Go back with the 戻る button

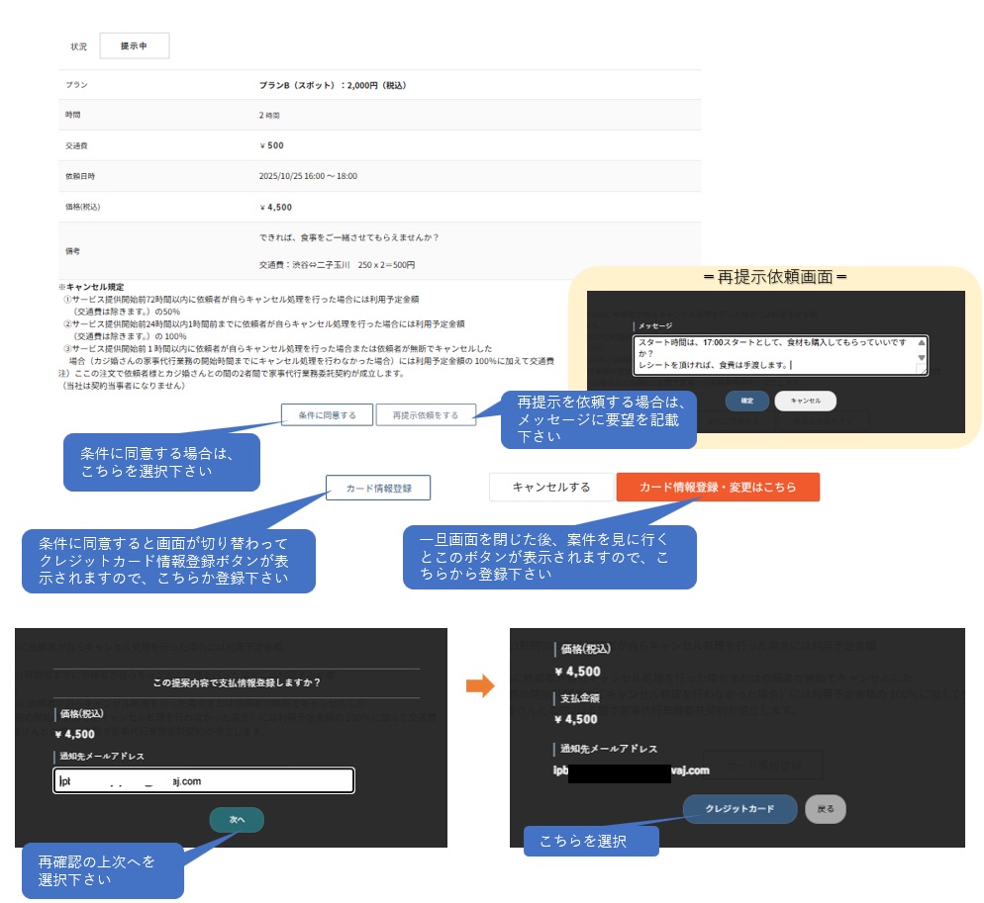tap(826, 808)
